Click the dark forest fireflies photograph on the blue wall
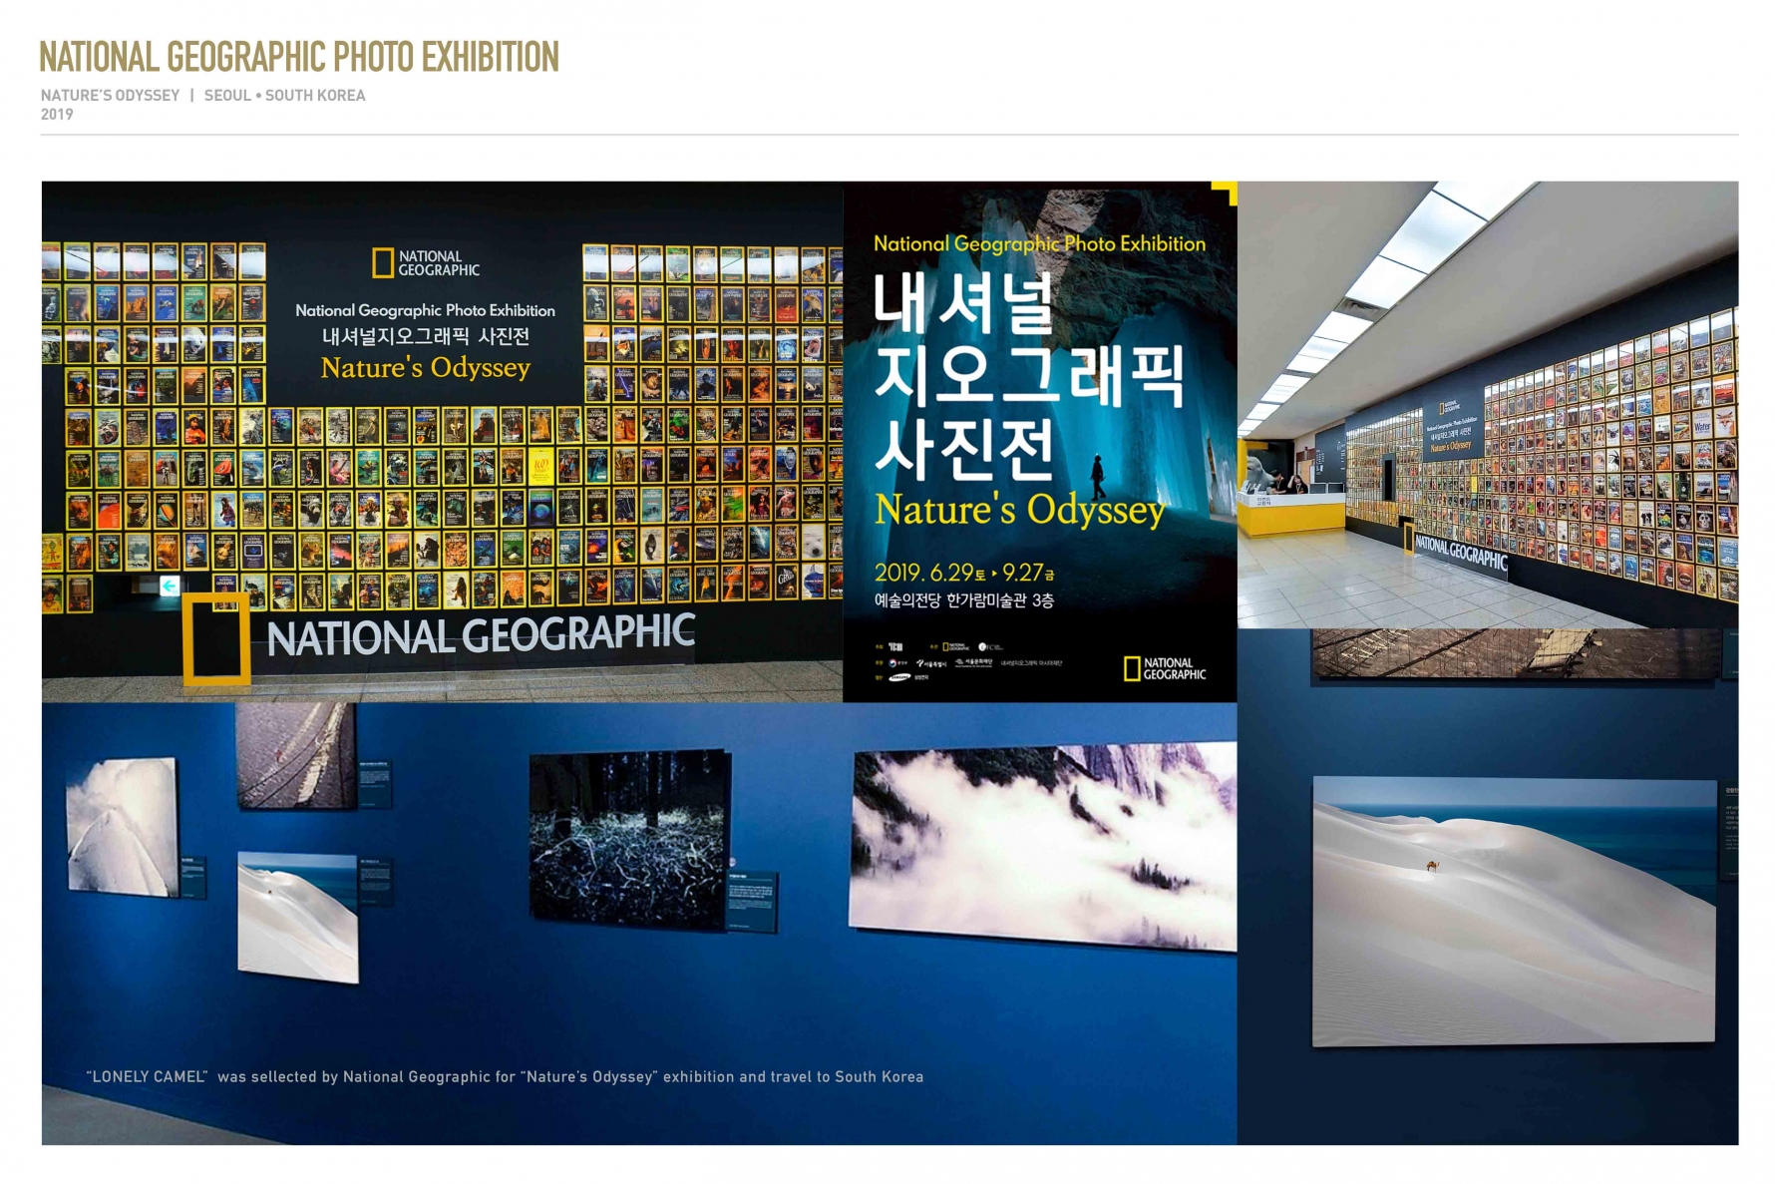This screenshot has height=1184, width=1775. click(629, 840)
